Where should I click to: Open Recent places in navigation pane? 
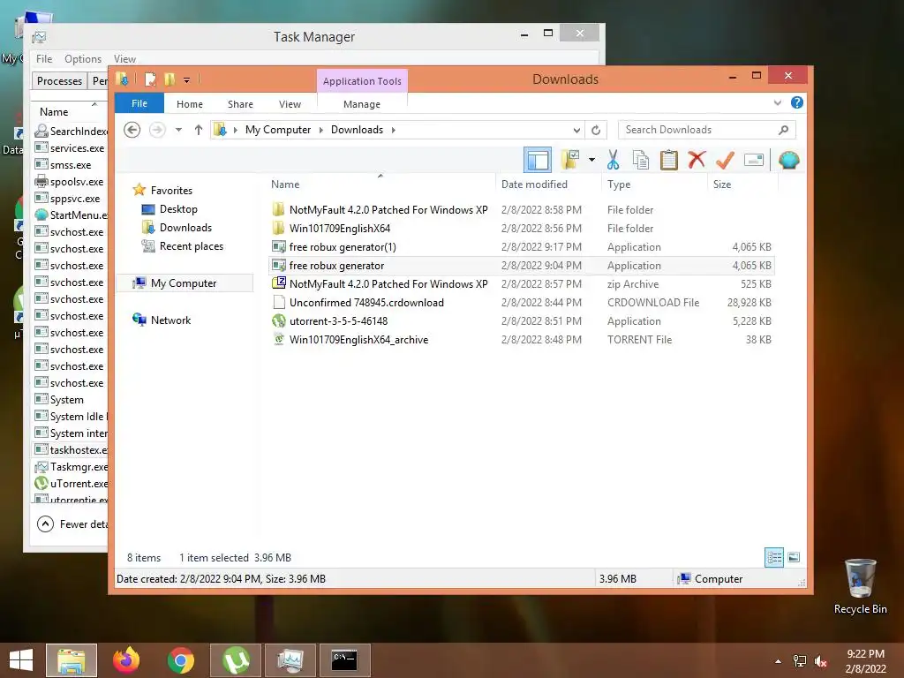pyautogui.click(x=192, y=246)
